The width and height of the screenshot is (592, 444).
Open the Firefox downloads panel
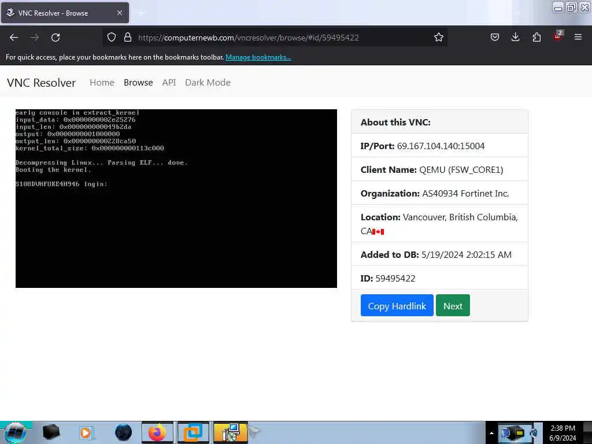pyautogui.click(x=515, y=38)
